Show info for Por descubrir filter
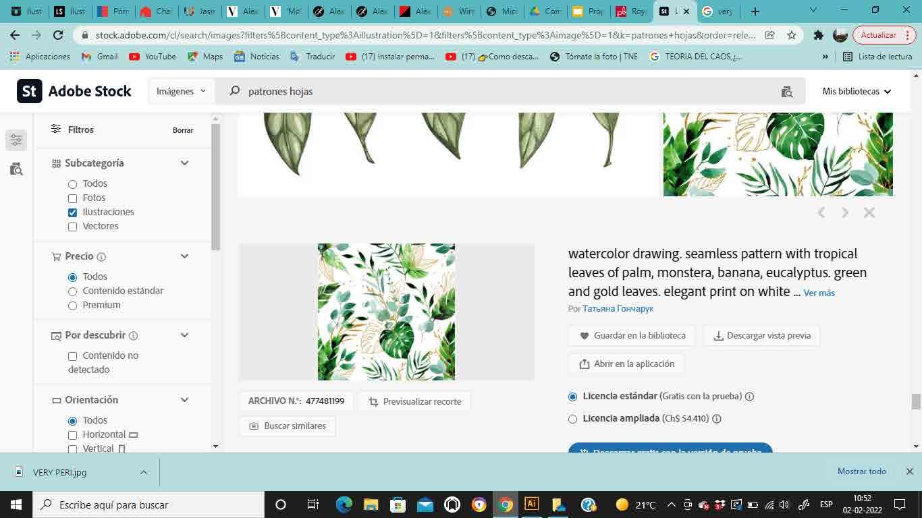 click(134, 336)
